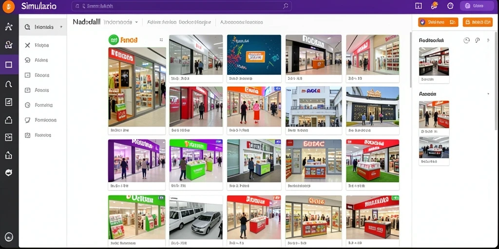
Task: Switch to the first tab after the dropdown
Action: tap(179, 22)
